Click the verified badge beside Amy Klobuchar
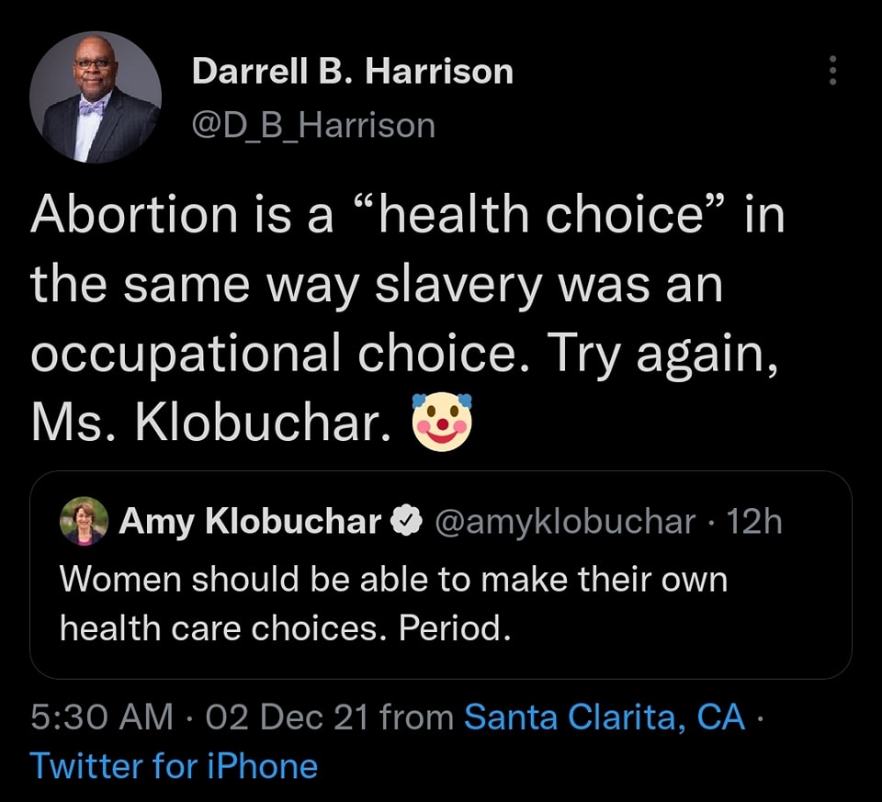Image resolution: width=882 pixels, height=802 pixels. [403, 522]
